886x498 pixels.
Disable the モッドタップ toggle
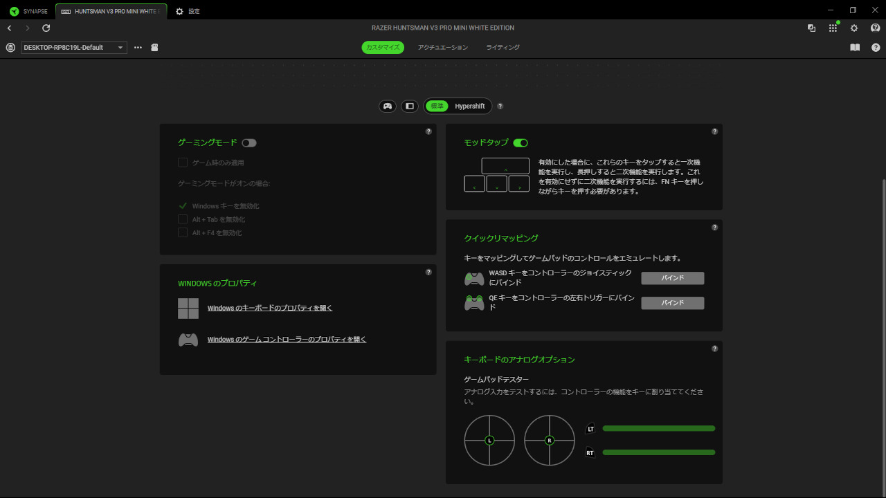[x=521, y=142]
